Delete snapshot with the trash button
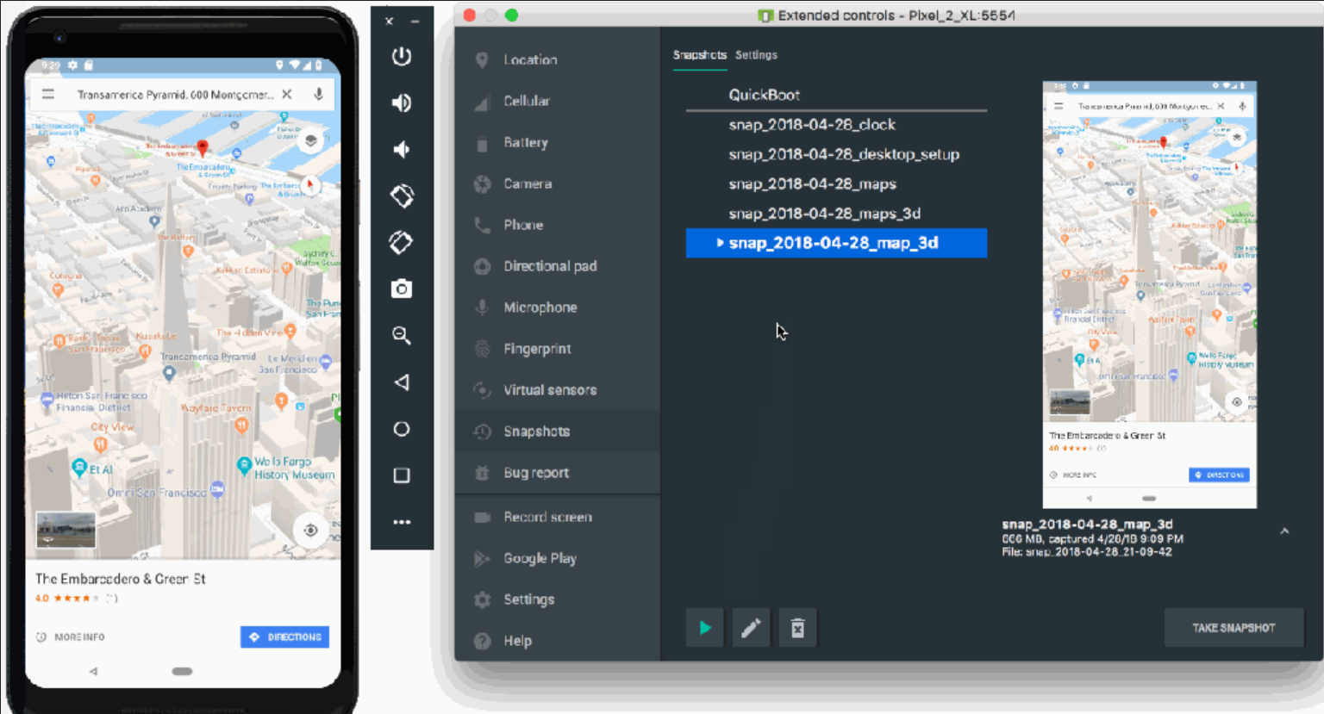This screenshot has height=714, width=1324. pyautogui.click(x=797, y=628)
